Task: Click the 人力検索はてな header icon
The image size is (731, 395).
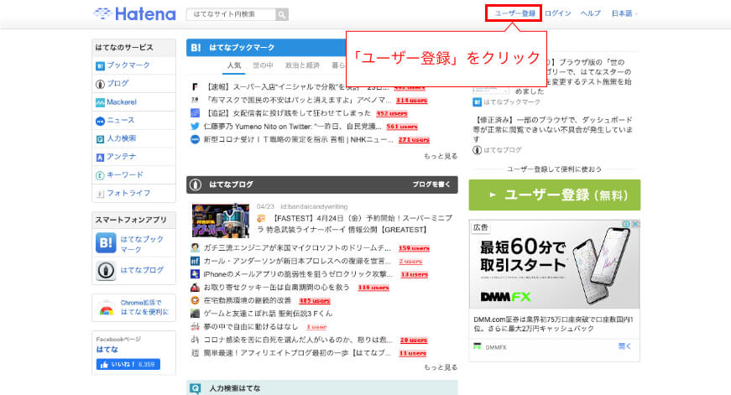Action: pyautogui.click(x=196, y=388)
